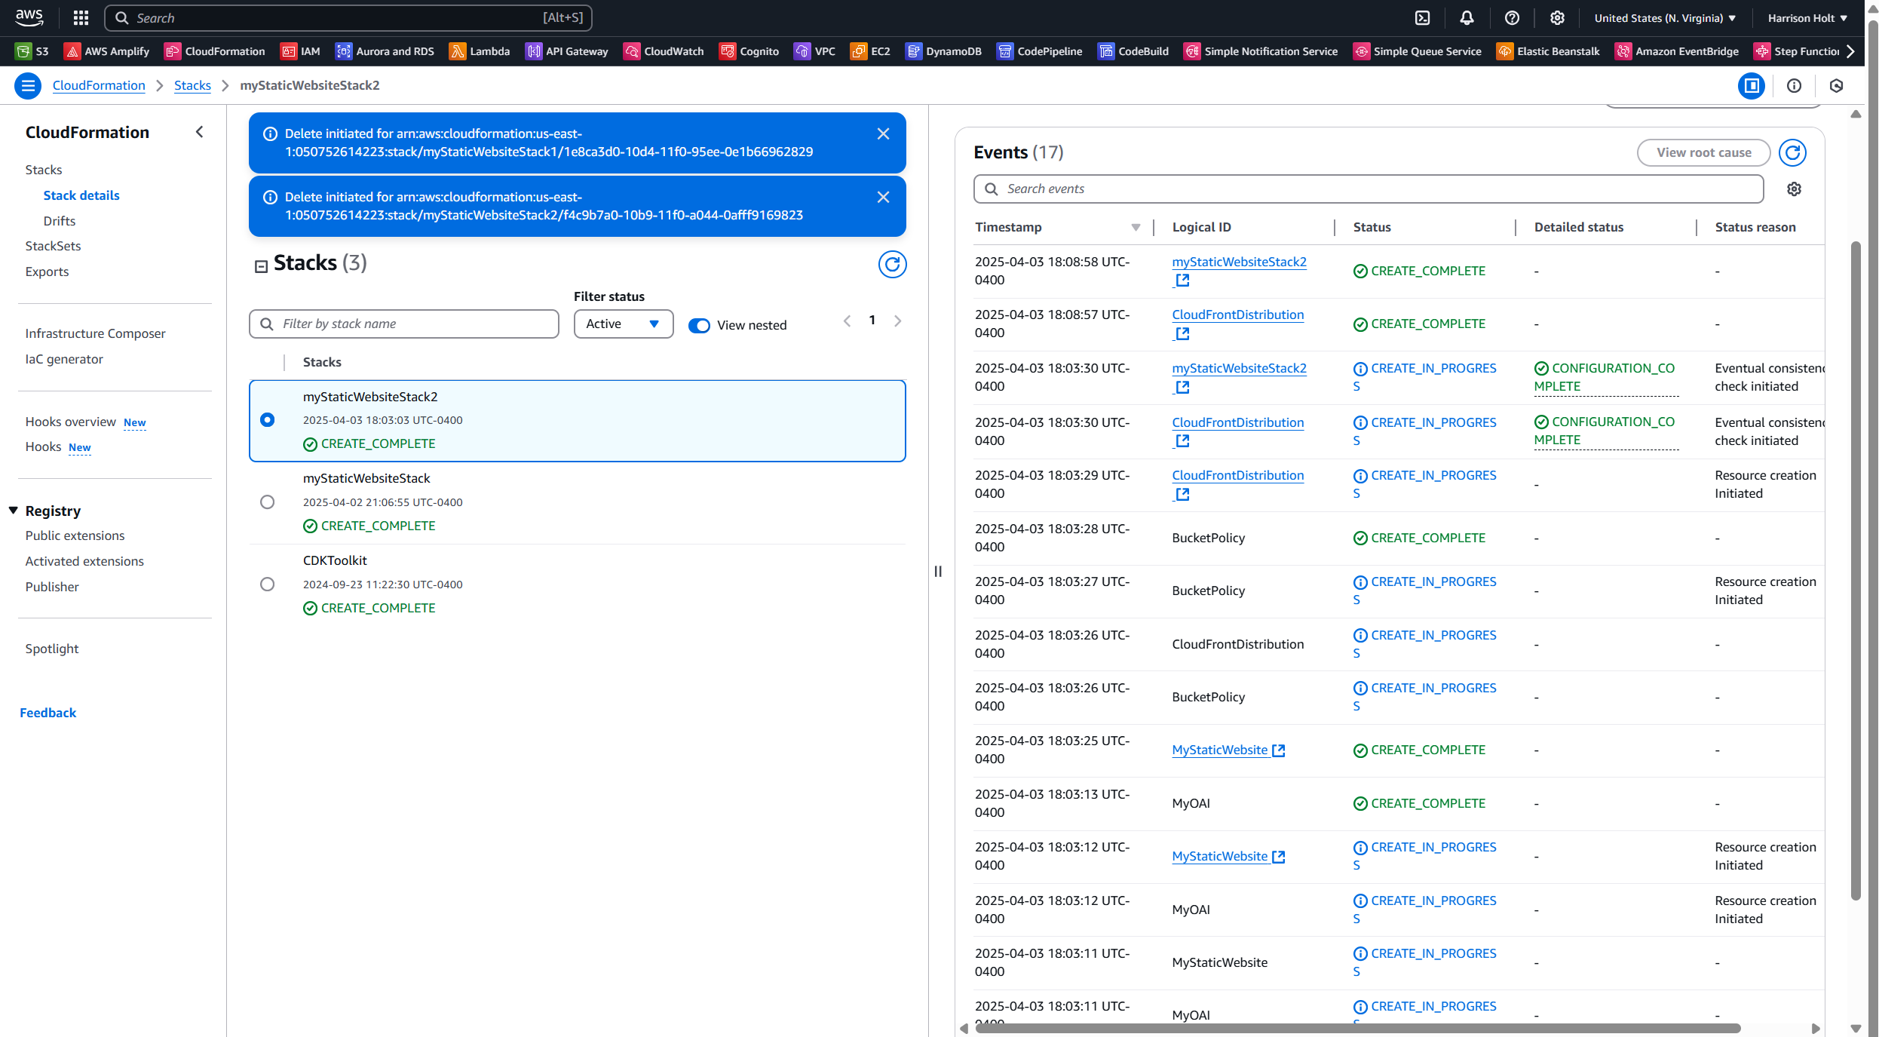Open the S3 shortcut

click(33, 51)
